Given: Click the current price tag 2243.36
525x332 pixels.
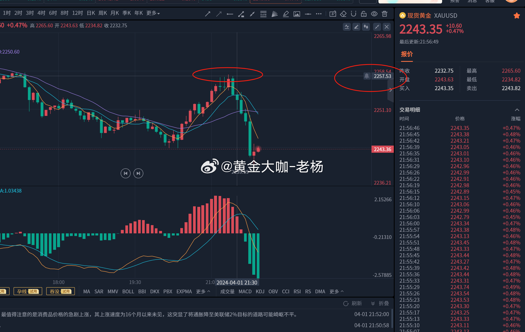Looking at the screenshot, I should click(x=382, y=149).
